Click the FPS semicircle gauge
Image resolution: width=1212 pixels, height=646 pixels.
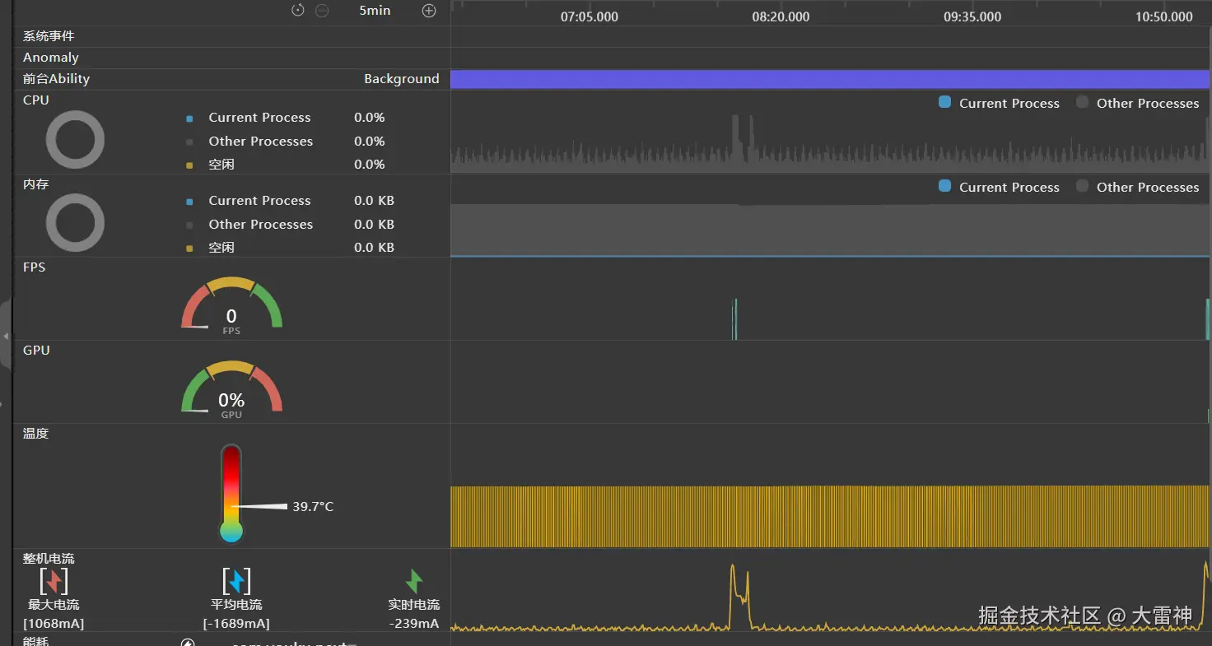click(231, 304)
